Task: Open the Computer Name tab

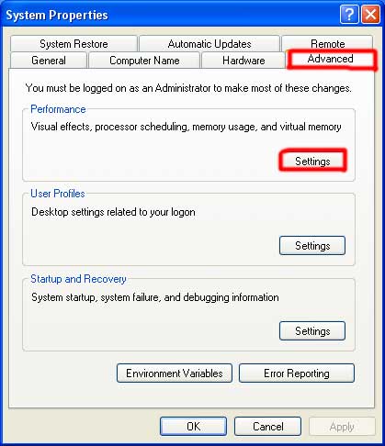Action: 144,61
